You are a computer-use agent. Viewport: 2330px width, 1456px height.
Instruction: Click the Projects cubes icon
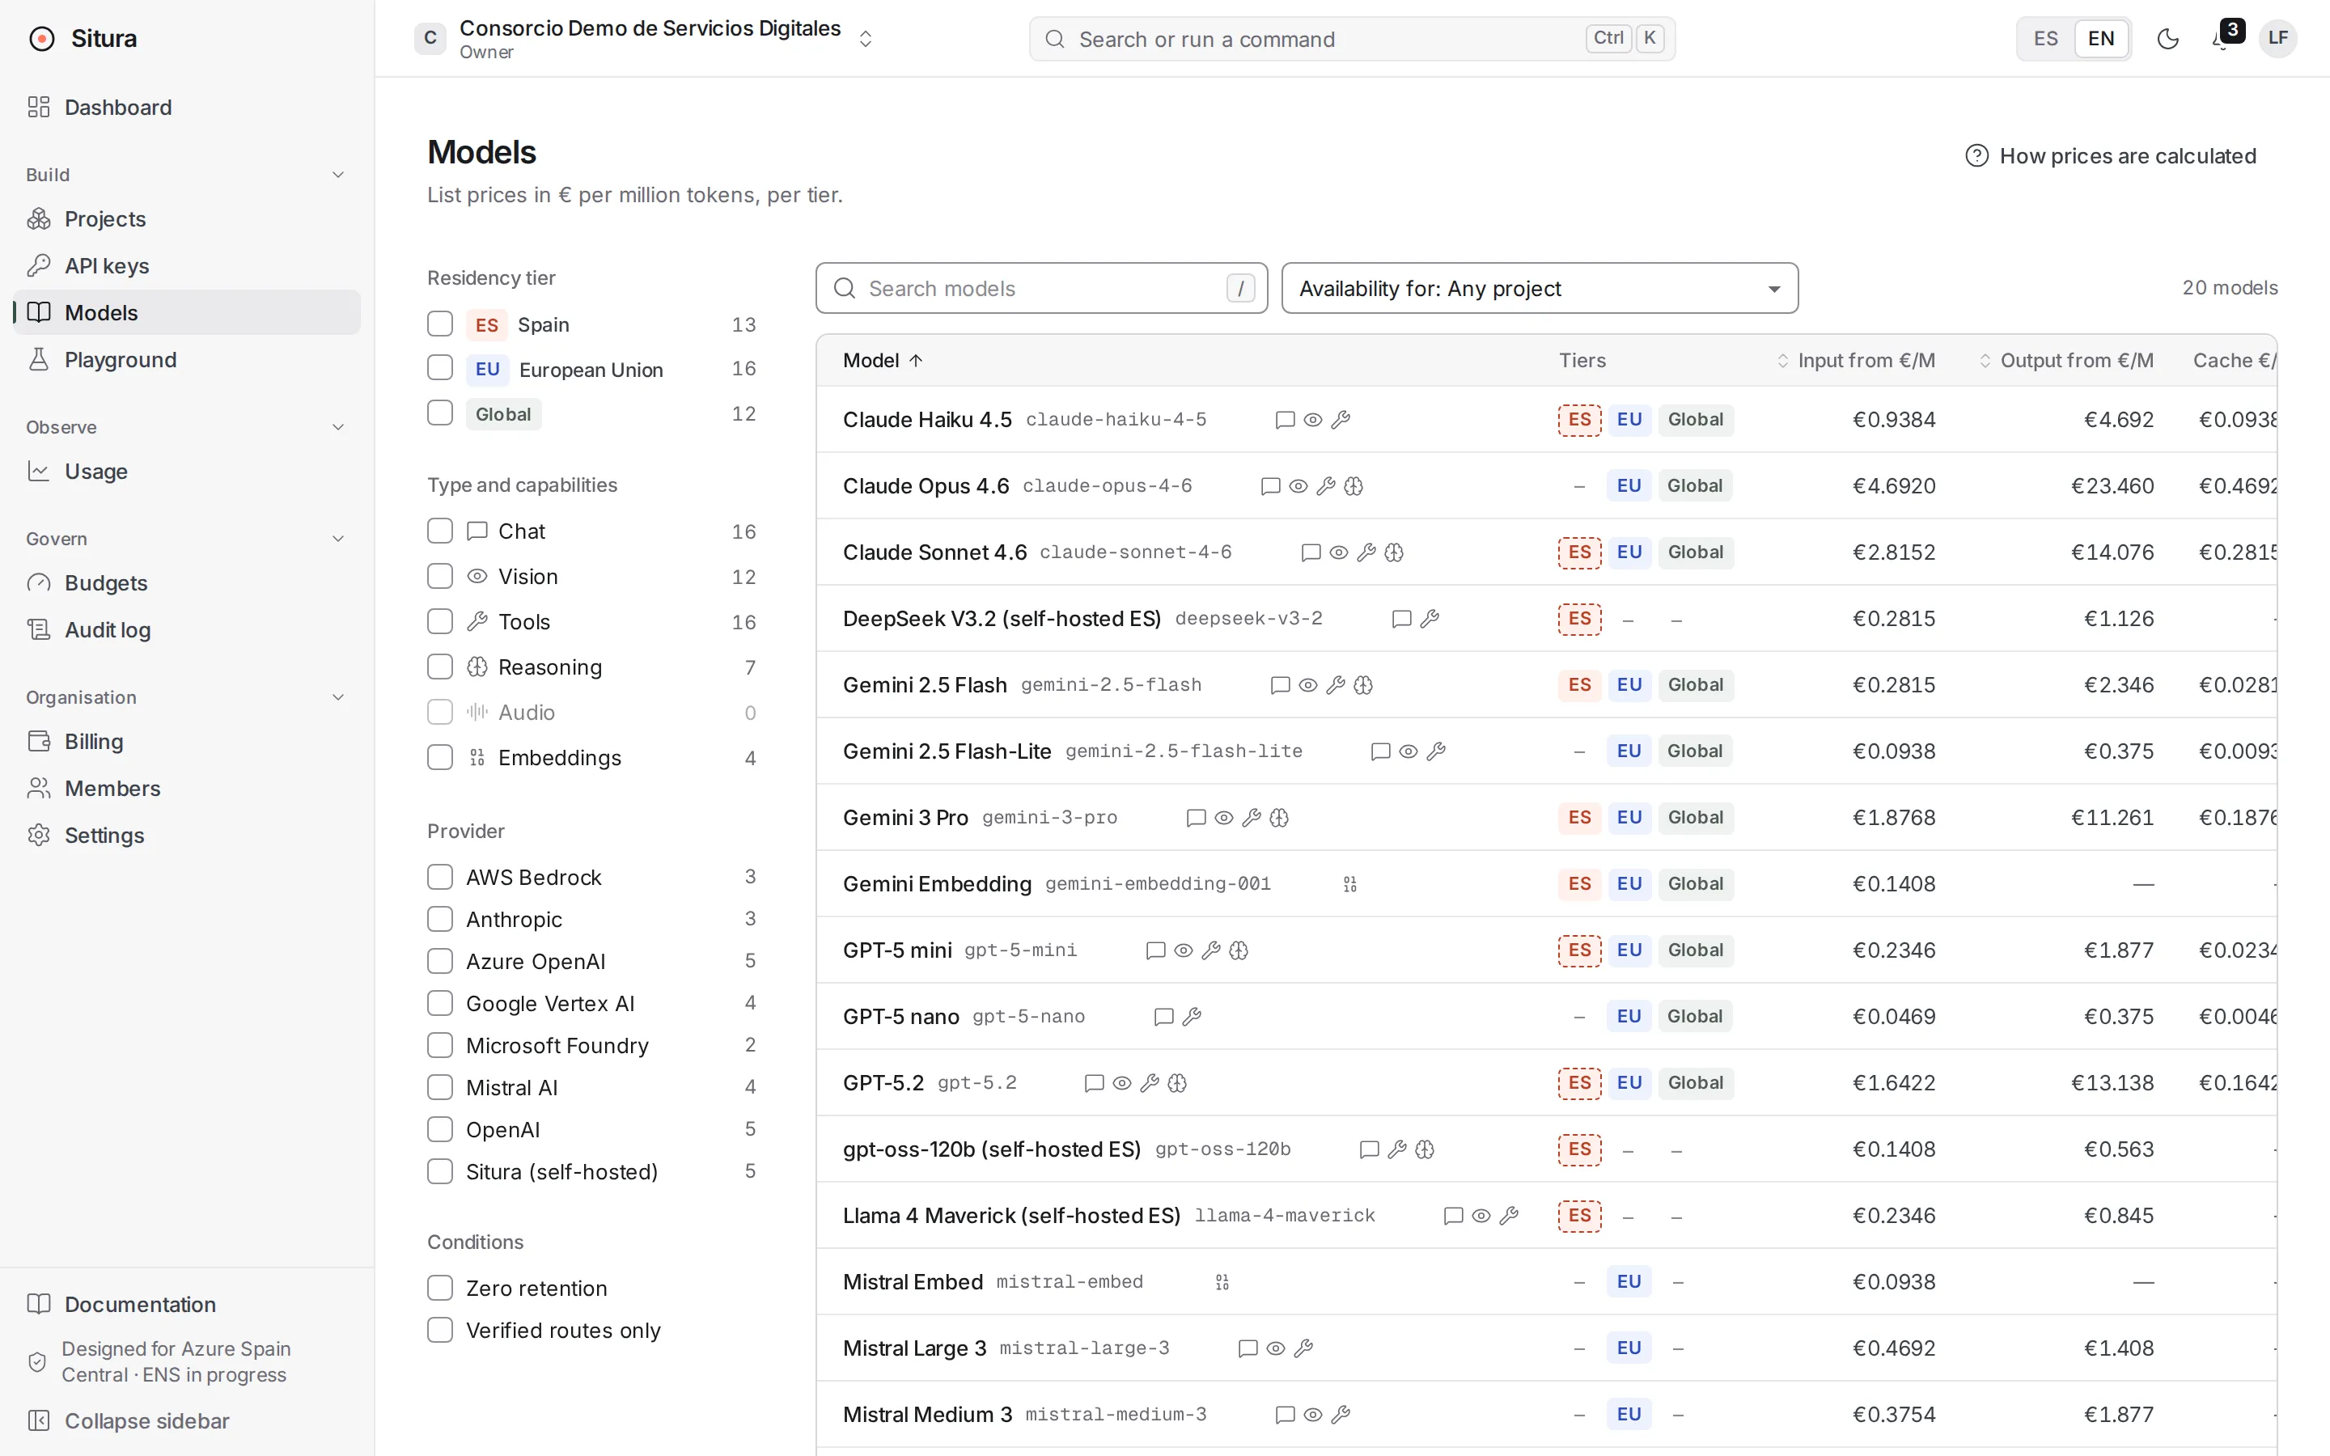coord(39,218)
